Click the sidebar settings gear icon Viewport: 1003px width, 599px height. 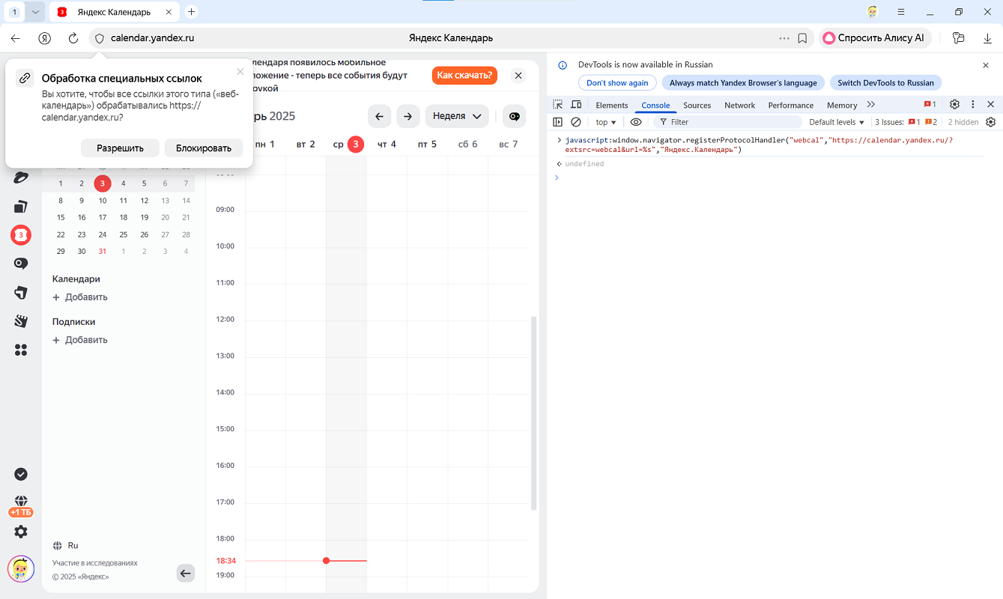(21, 532)
